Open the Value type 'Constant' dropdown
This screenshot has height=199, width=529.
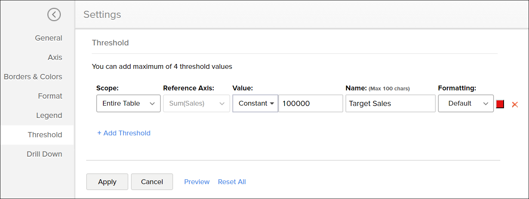click(256, 103)
